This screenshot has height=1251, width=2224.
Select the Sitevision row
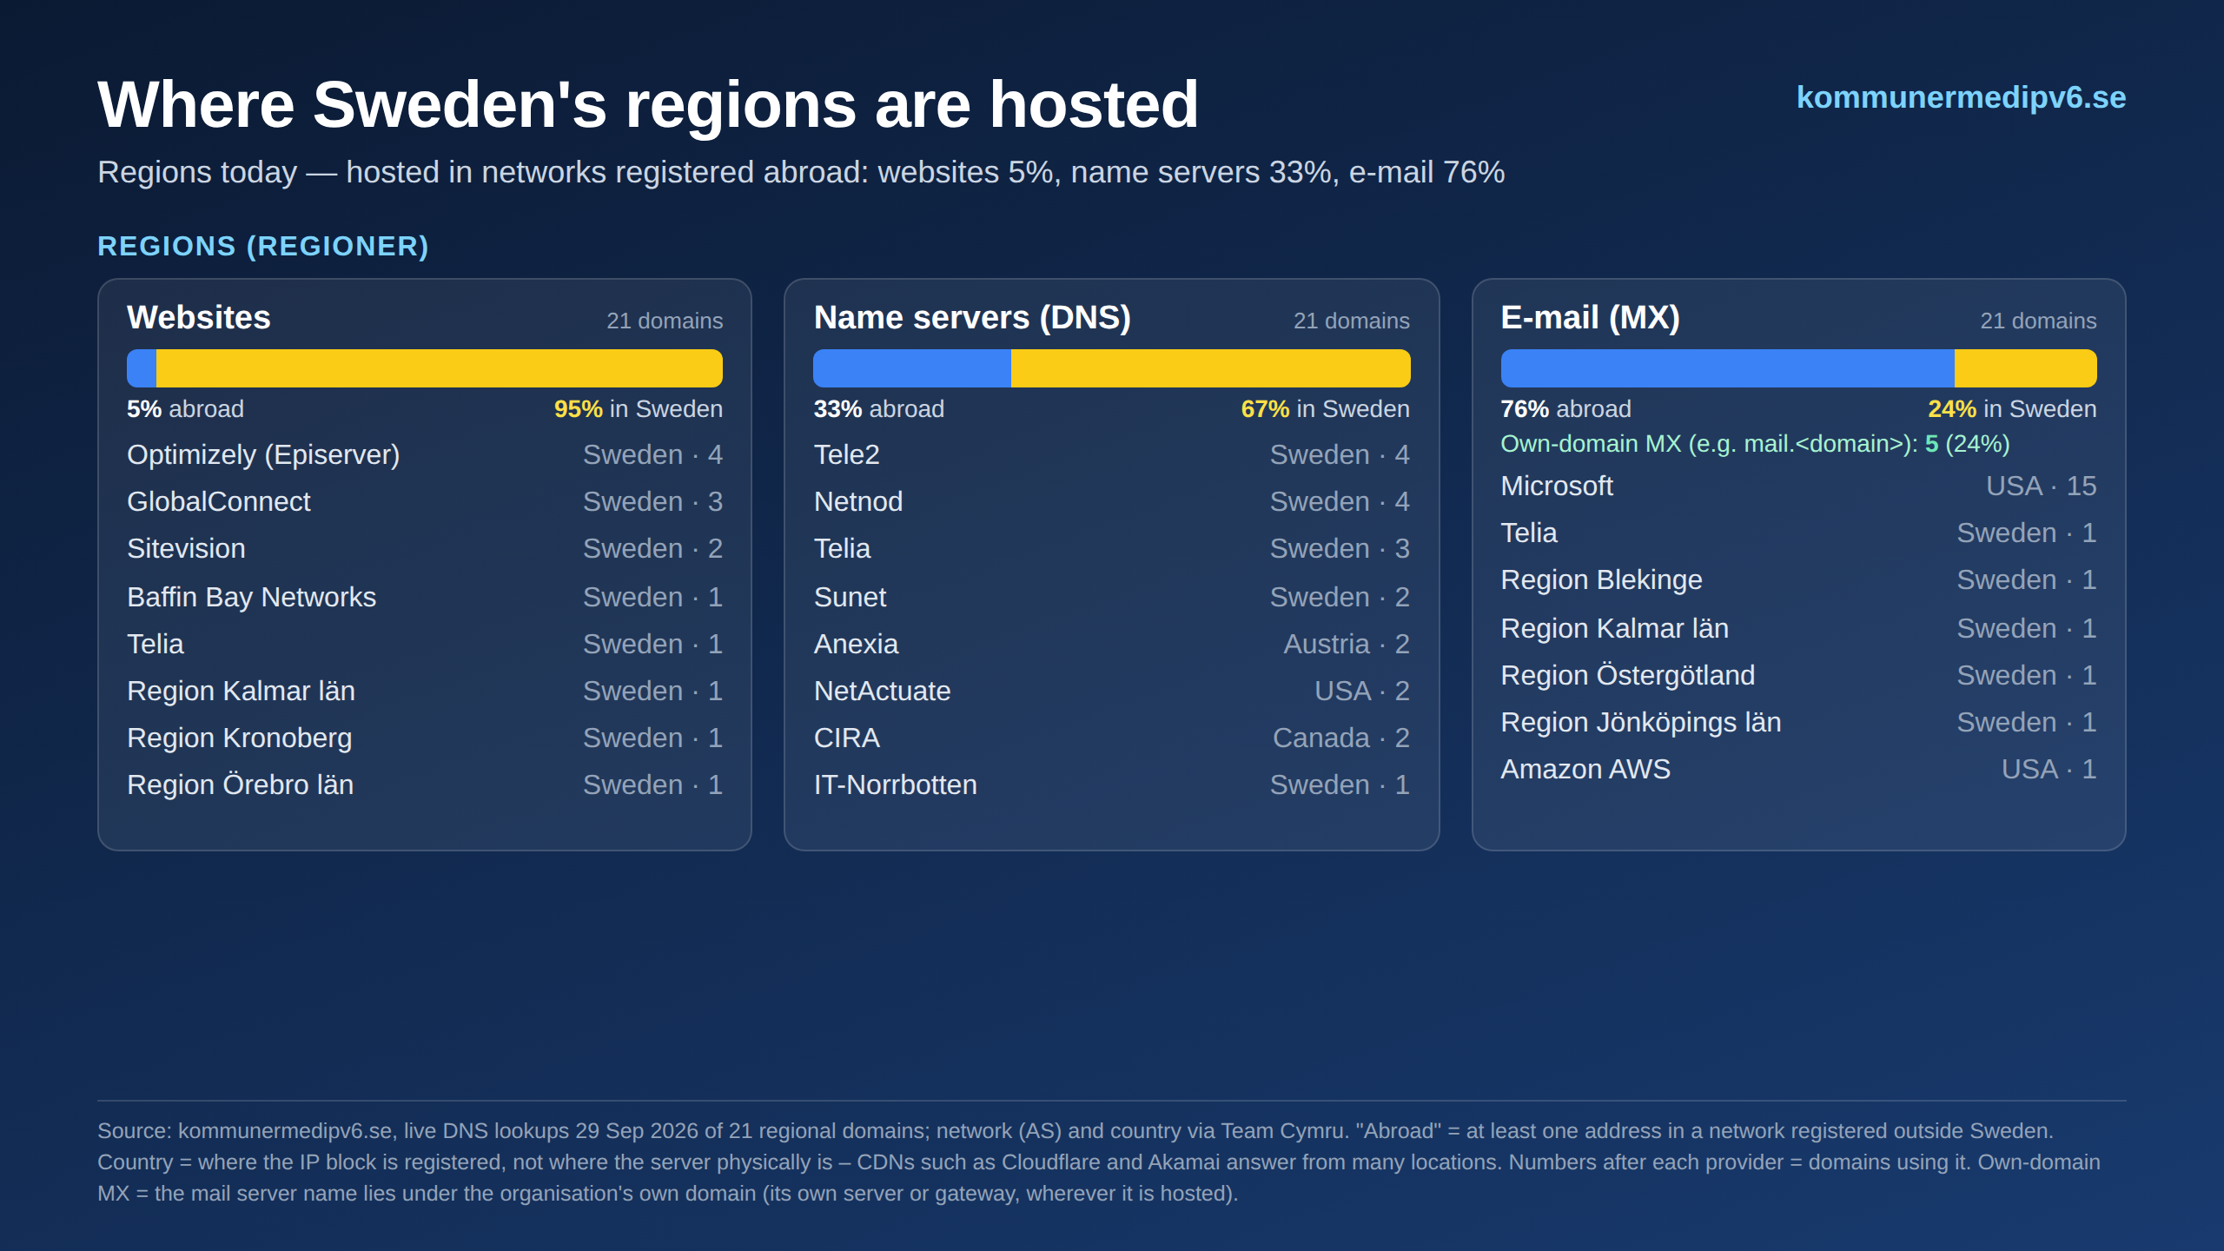(x=425, y=548)
